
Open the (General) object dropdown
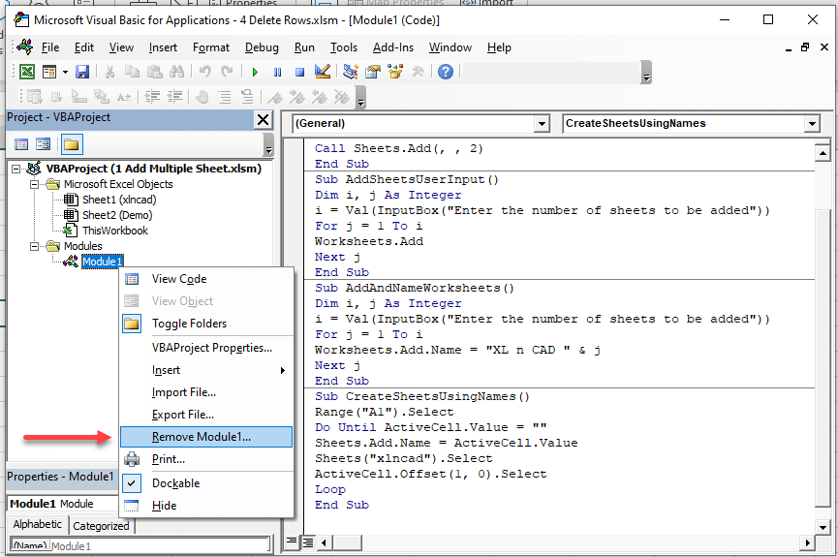pyautogui.click(x=542, y=124)
